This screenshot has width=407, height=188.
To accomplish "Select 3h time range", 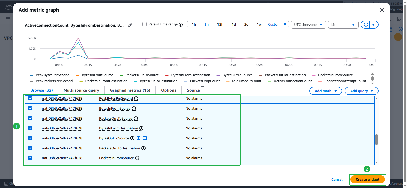I will coord(206,24).
